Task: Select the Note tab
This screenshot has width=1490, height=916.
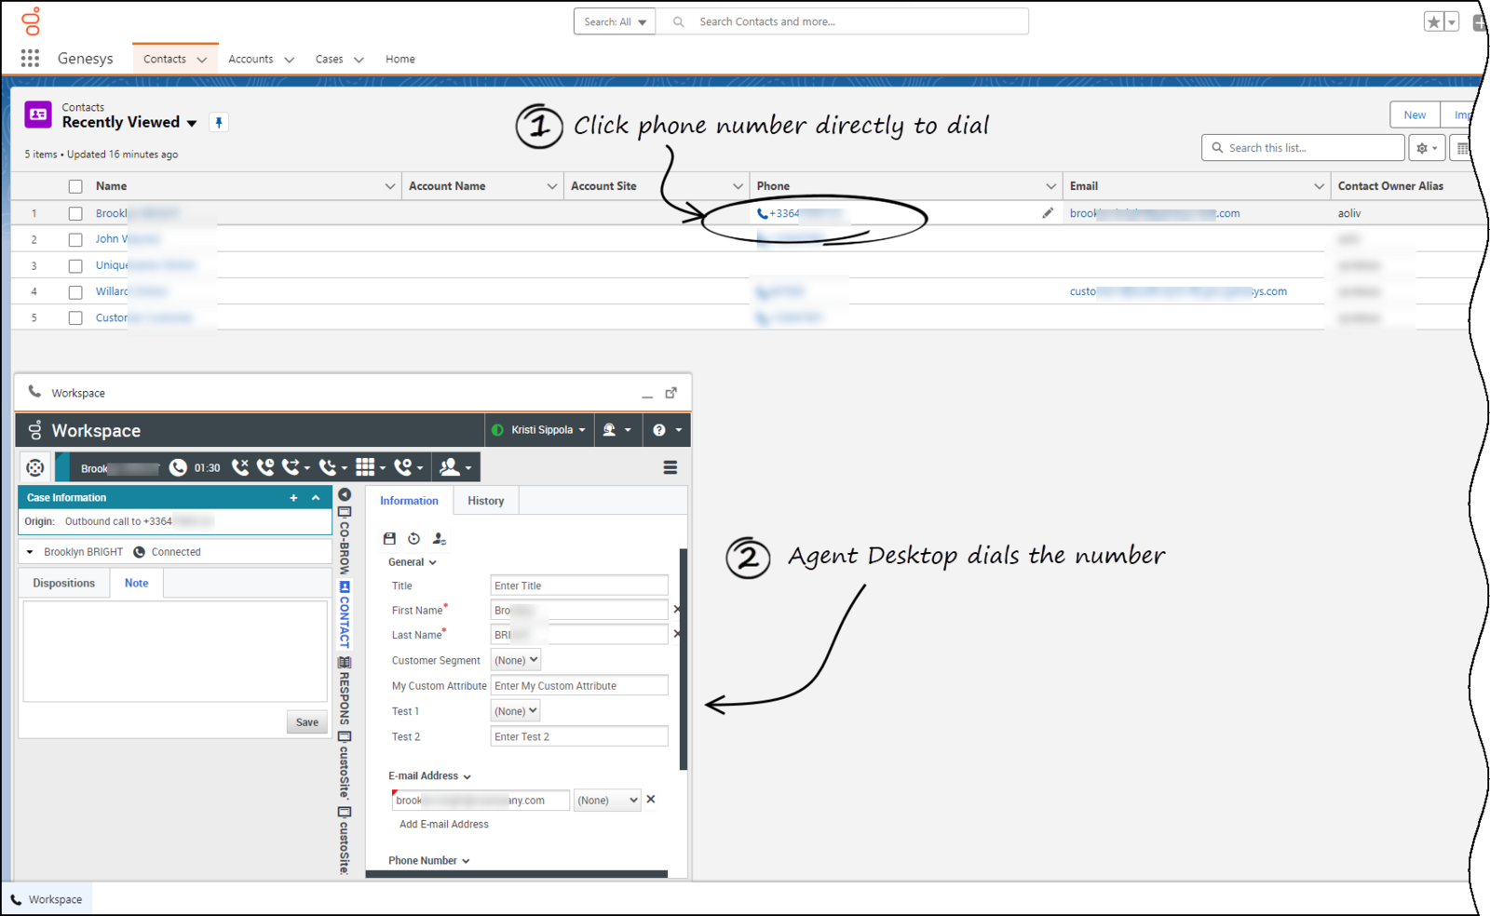Action: (x=137, y=584)
